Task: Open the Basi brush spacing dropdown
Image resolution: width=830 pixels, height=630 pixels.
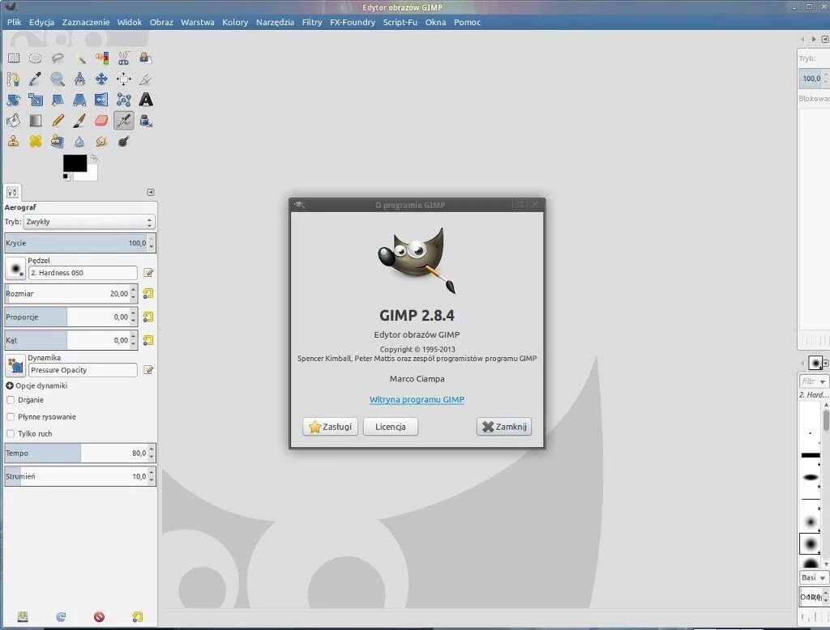Action: coord(813,577)
